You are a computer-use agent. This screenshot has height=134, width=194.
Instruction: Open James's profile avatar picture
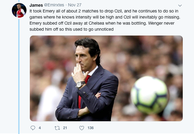tap(19, 10)
